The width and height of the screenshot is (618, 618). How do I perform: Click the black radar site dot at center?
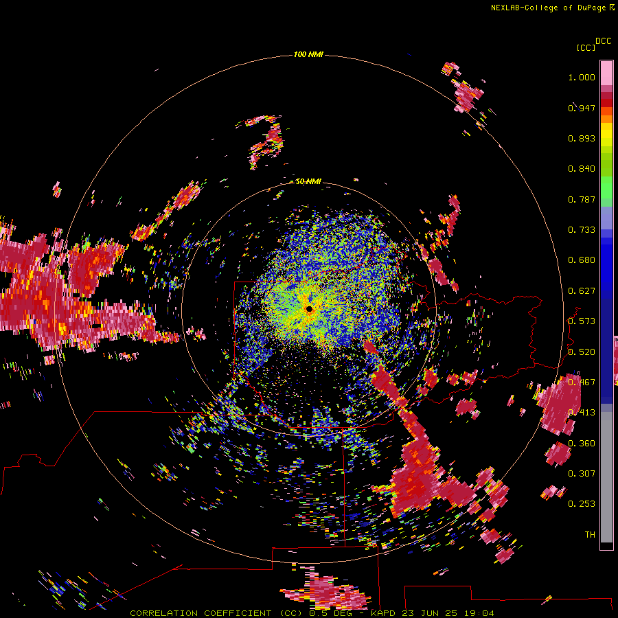pos(310,309)
